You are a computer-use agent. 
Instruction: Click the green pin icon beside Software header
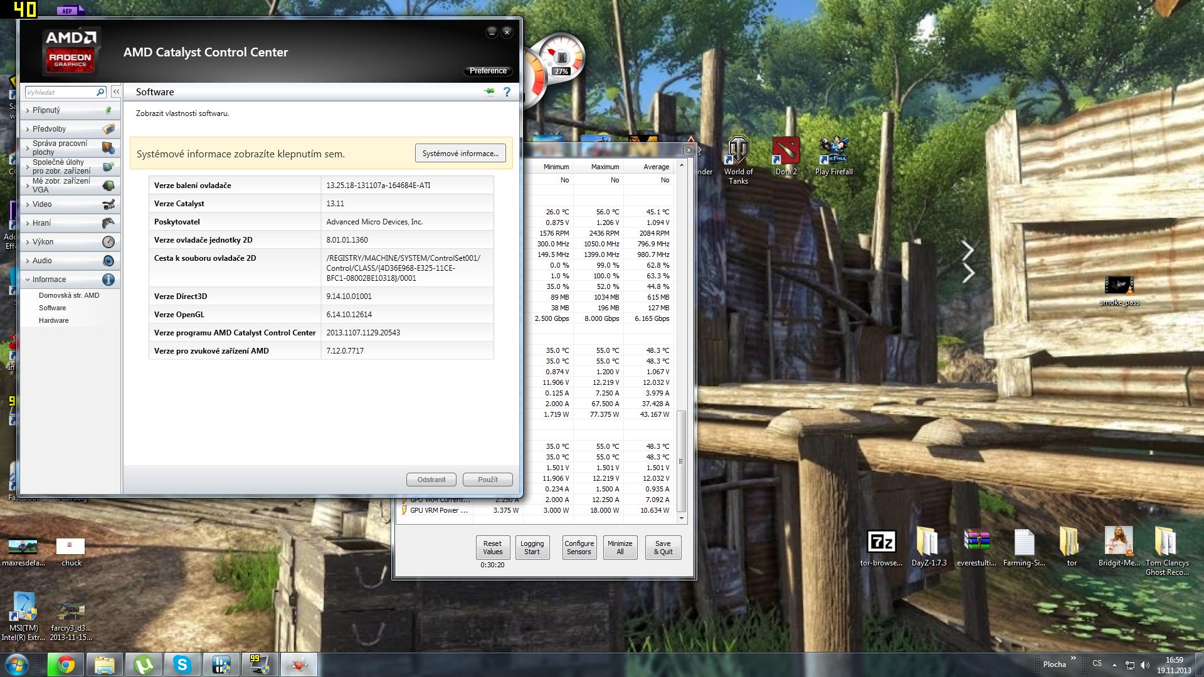pos(490,92)
